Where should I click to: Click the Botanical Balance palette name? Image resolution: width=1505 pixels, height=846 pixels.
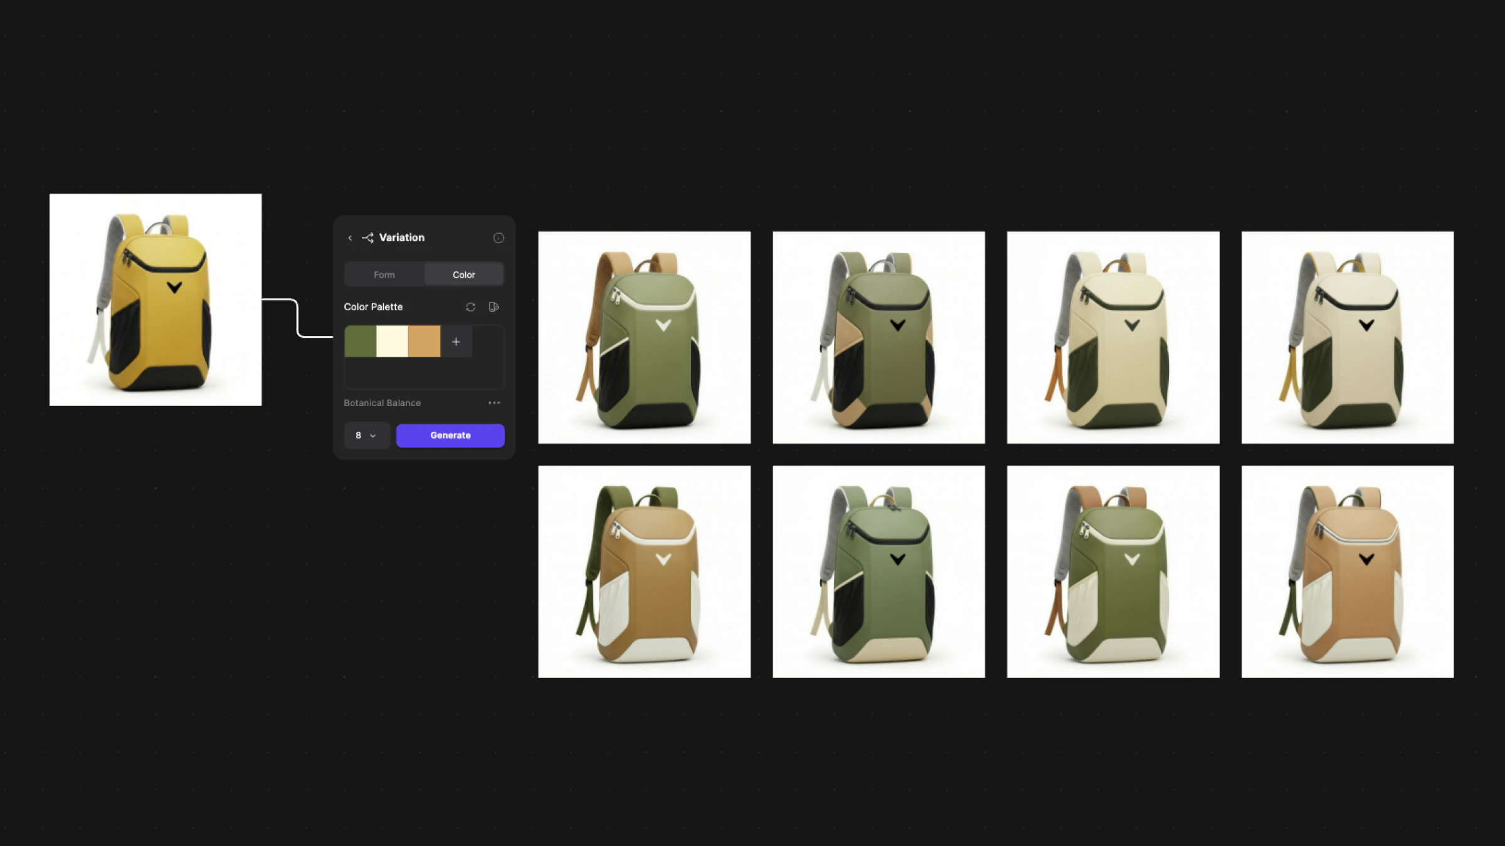pyautogui.click(x=382, y=403)
